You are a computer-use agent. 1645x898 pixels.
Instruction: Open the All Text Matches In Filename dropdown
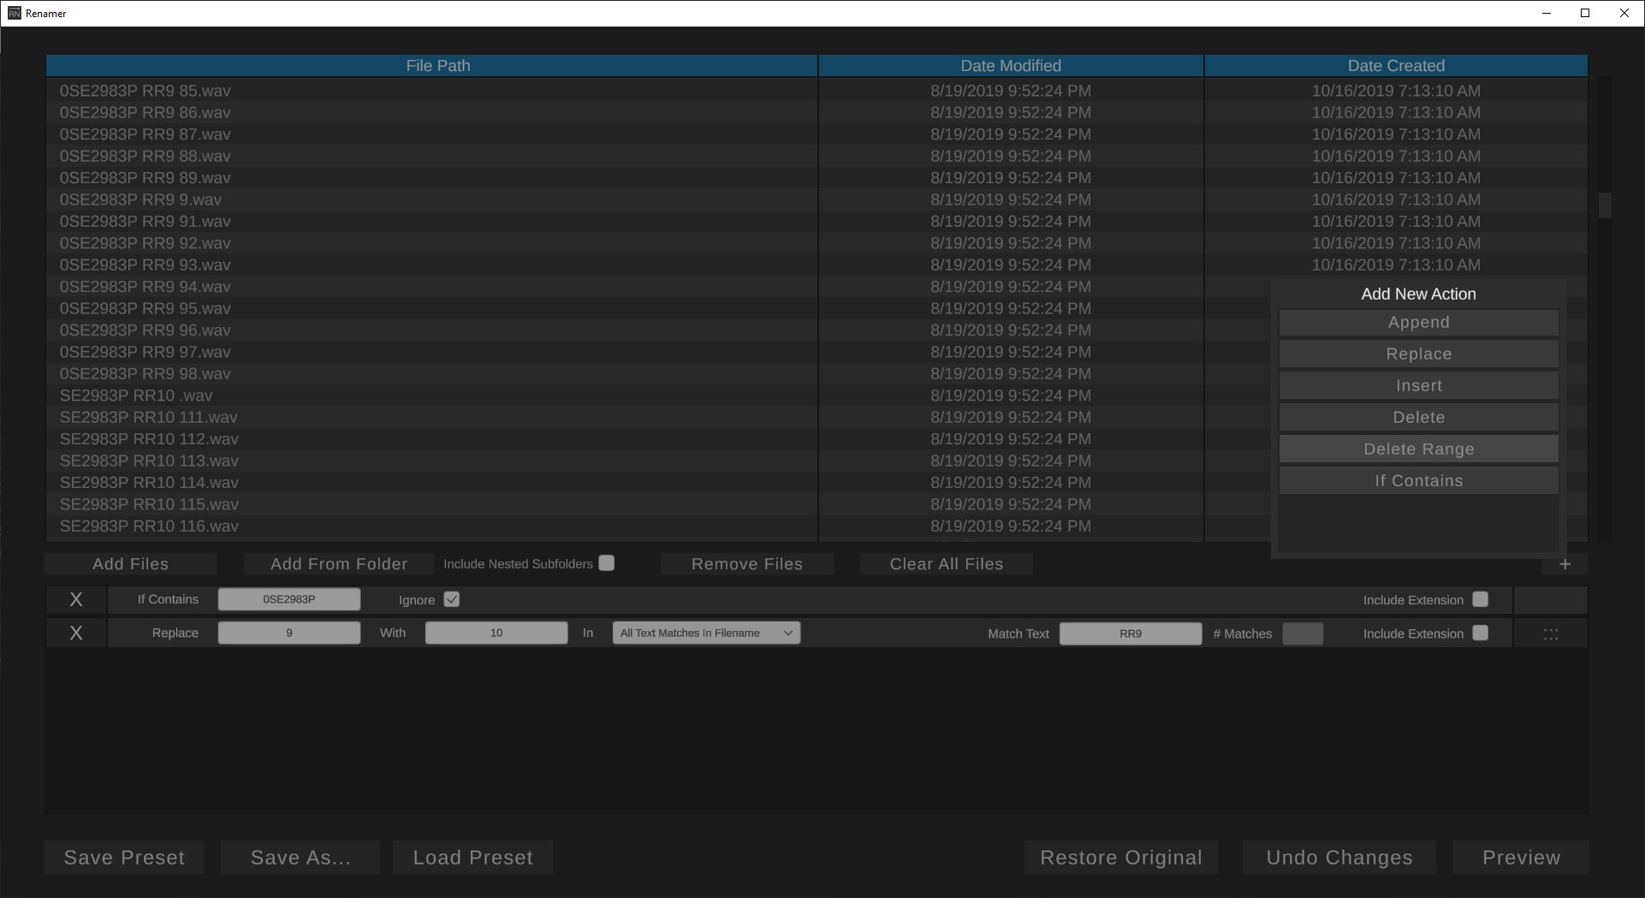[x=705, y=633]
